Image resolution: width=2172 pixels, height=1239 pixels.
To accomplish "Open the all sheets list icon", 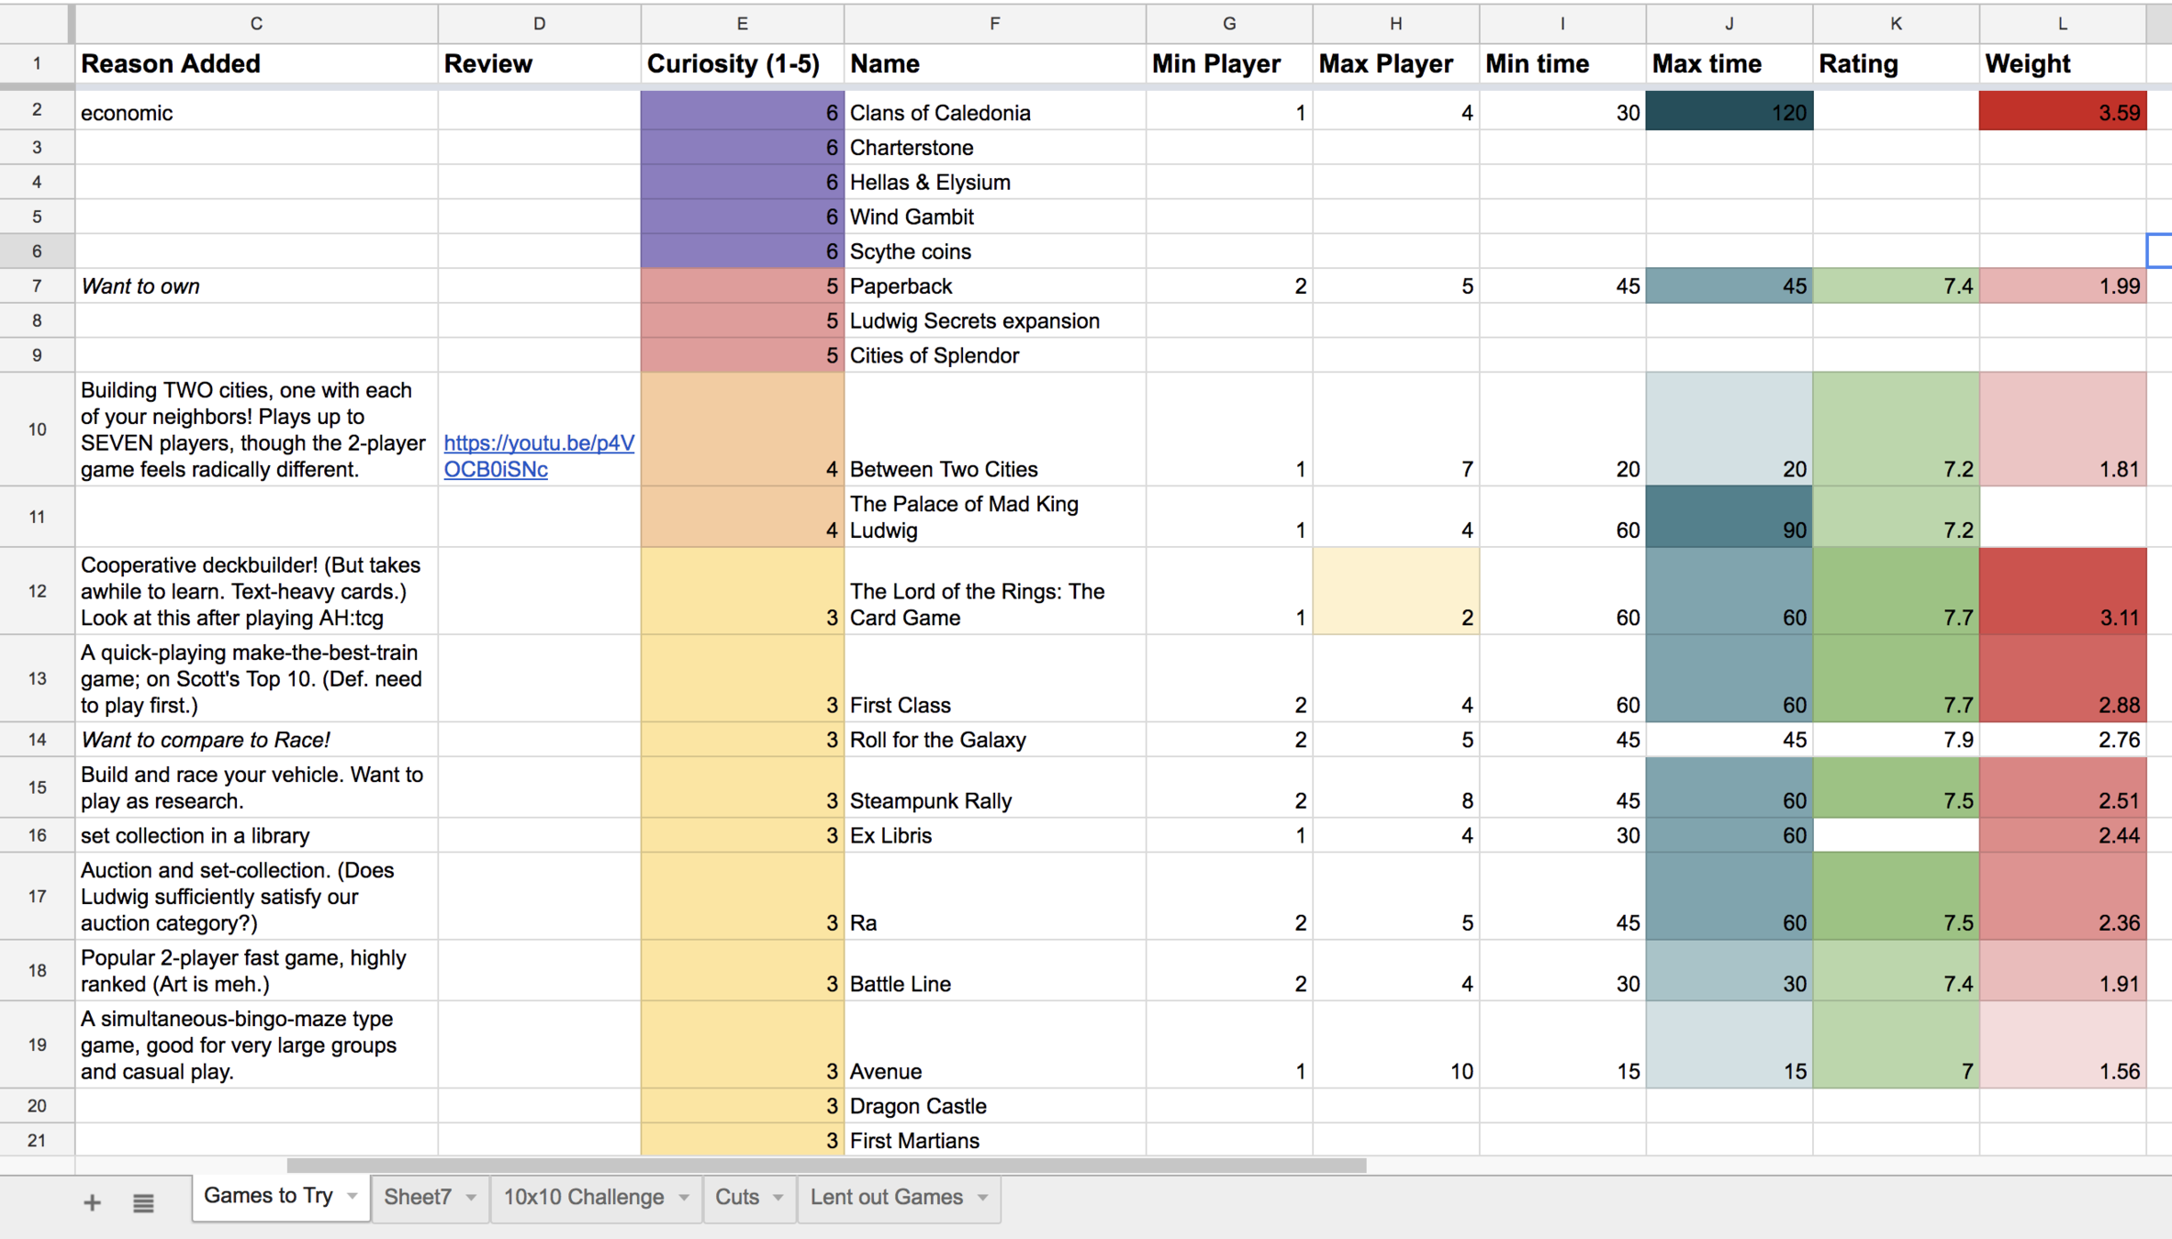I will click(143, 1202).
